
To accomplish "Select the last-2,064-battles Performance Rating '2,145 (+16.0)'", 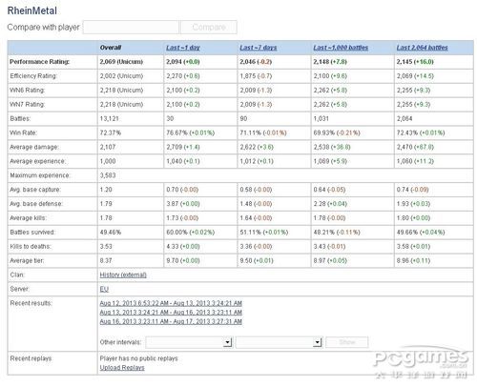I will (x=415, y=62).
